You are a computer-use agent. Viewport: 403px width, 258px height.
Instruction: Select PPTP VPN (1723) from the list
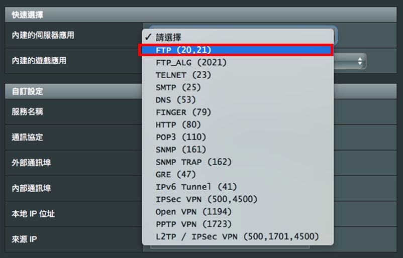click(238, 224)
